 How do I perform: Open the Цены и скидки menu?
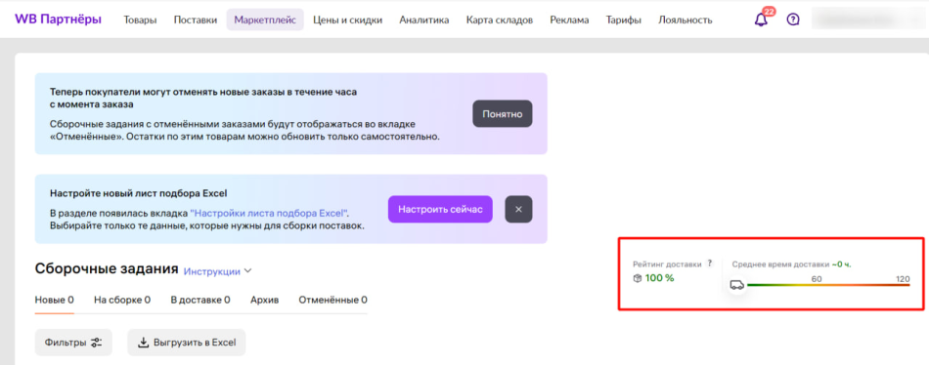tap(348, 20)
